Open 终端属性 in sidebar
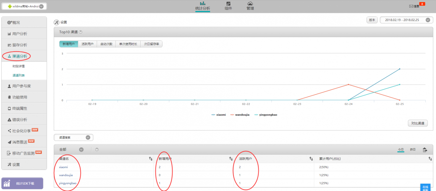Screen dimensions: 436x191 click(24, 108)
